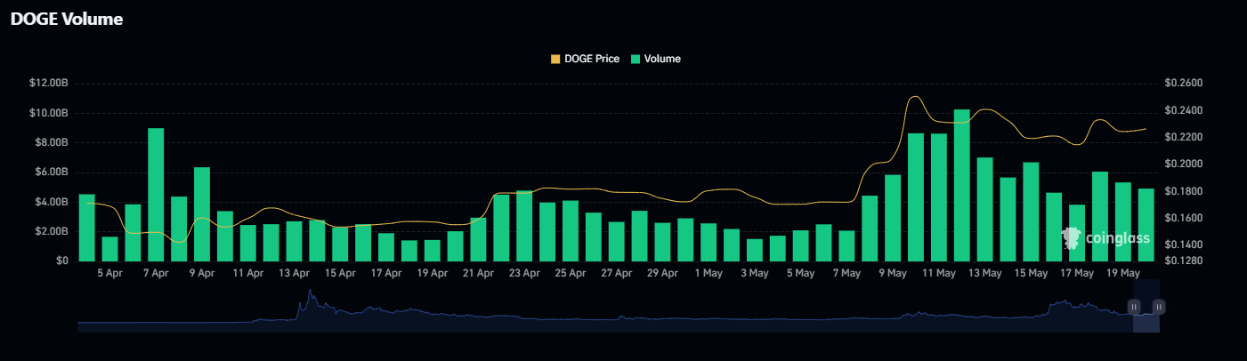Viewport: 1247px width, 361px height.
Task: Click the $6.00B left axis label
Action: tap(52, 172)
